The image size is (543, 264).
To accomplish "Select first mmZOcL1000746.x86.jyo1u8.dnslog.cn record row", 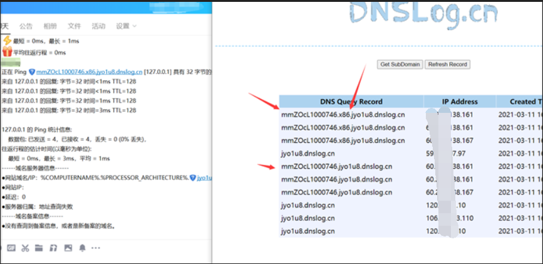I will point(344,115).
